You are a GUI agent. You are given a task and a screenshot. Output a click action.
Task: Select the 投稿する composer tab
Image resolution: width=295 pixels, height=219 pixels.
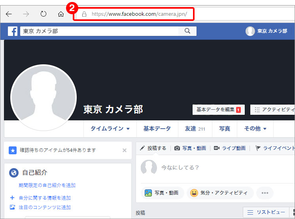click(x=153, y=148)
